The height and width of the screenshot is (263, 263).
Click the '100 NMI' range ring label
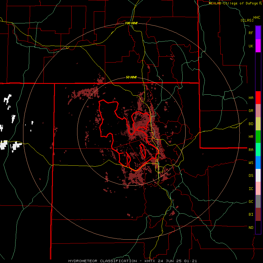(x=131, y=23)
